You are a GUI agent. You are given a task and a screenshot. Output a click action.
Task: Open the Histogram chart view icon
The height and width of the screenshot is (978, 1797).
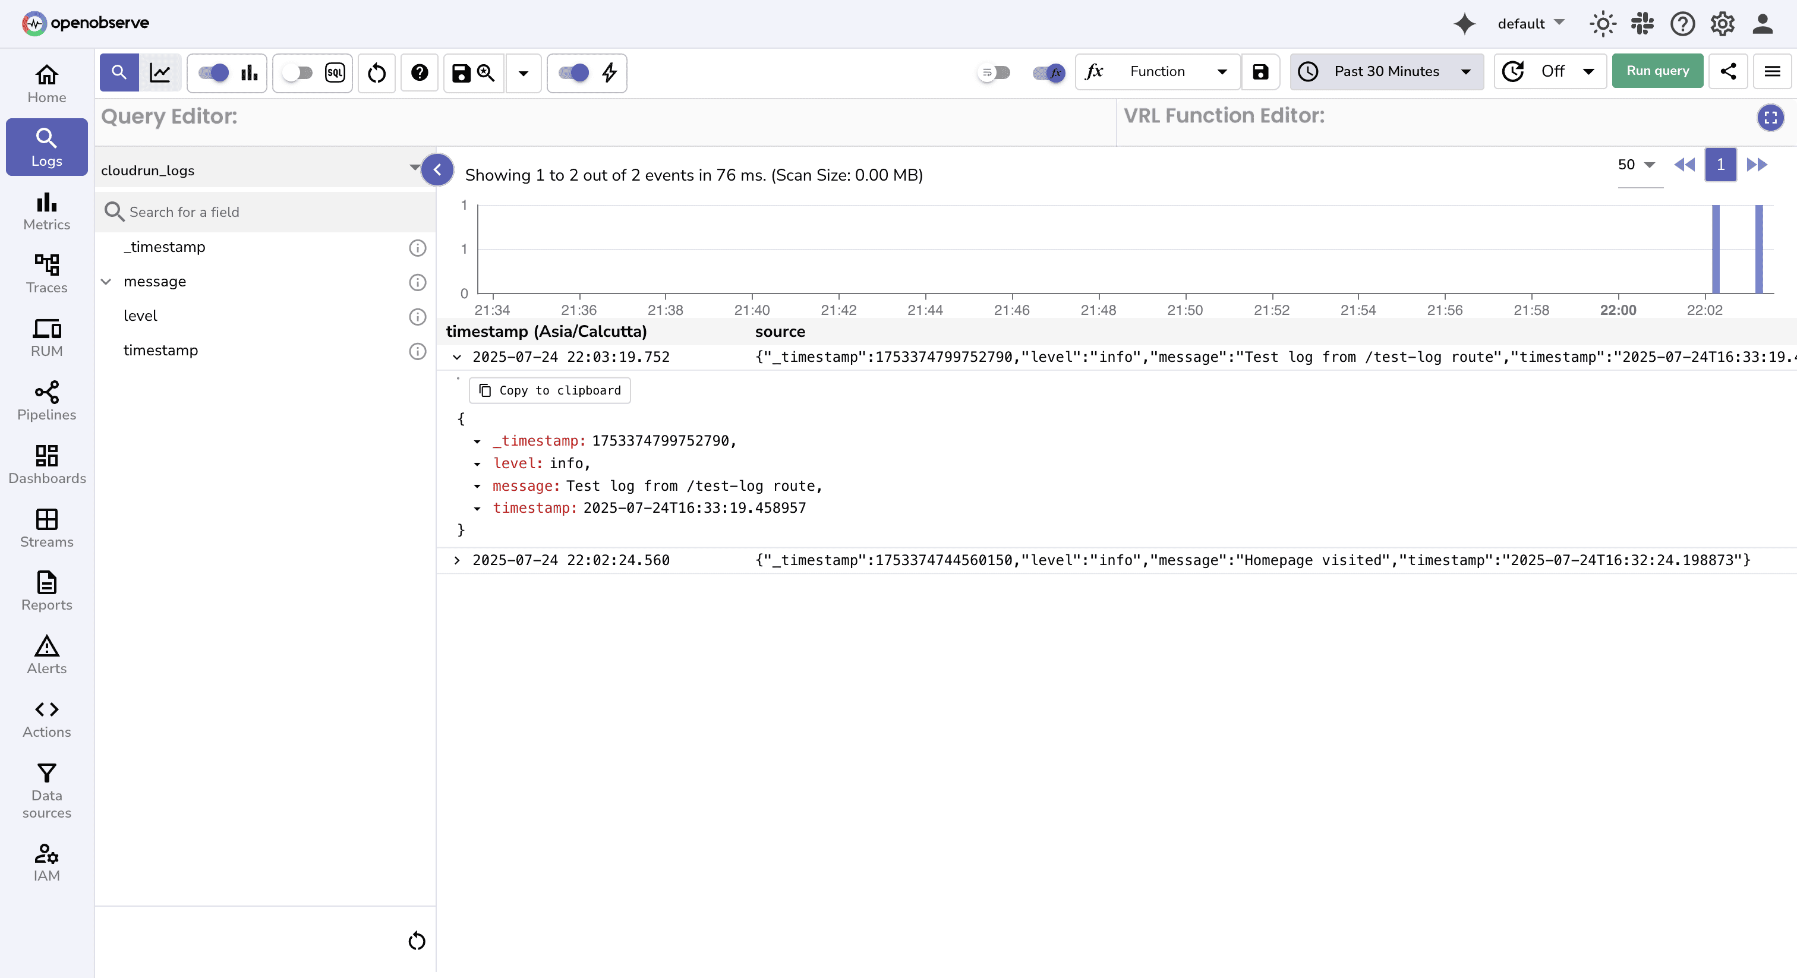click(249, 72)
